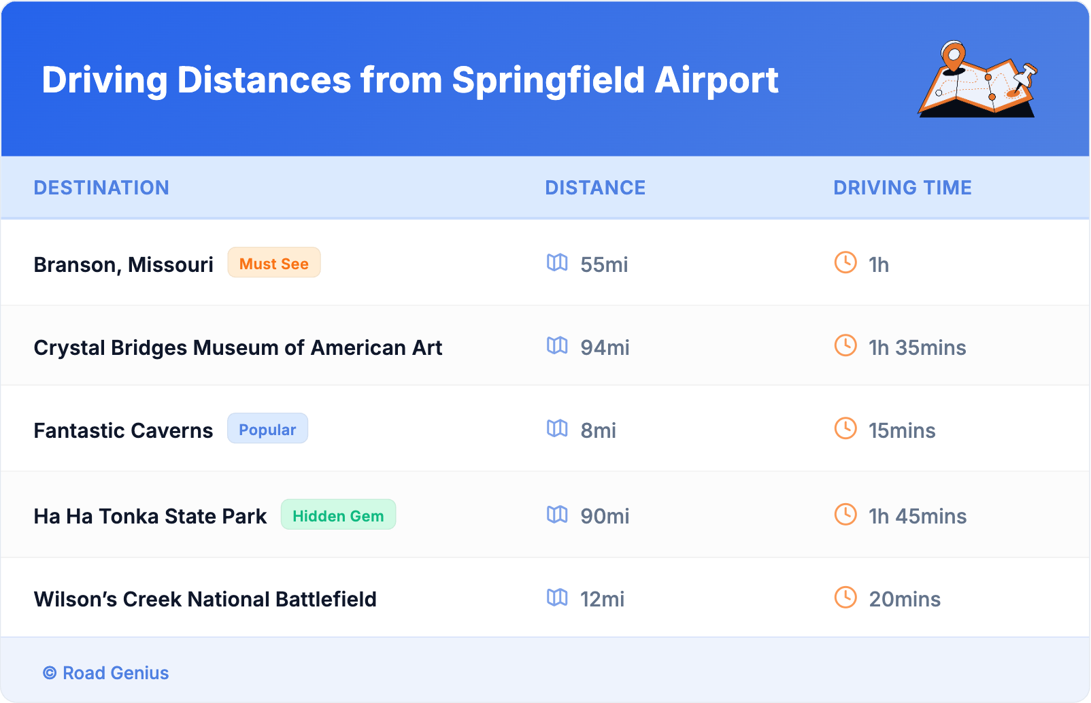This screenshot has width=1091, height=703.
Task: Click the clock icon next to 15mins
Action: [x=845, y=428]
